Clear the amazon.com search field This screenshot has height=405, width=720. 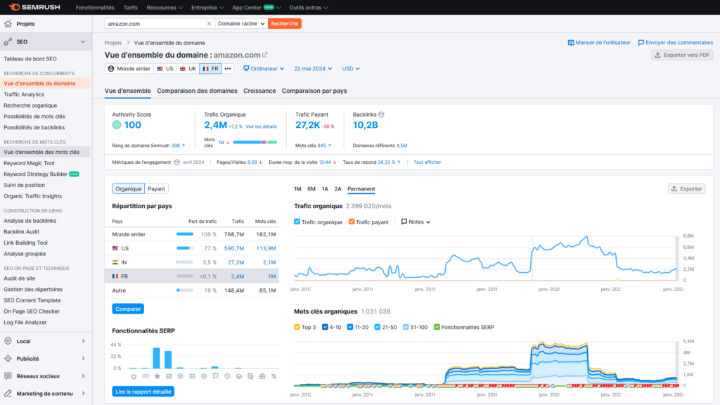[x=209, y=23]
